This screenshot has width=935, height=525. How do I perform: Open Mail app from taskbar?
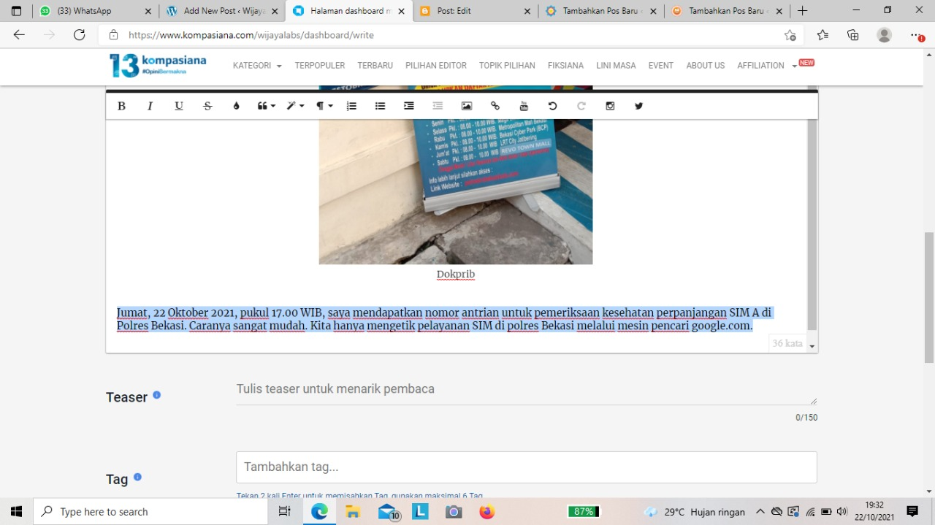pos(389,512)
